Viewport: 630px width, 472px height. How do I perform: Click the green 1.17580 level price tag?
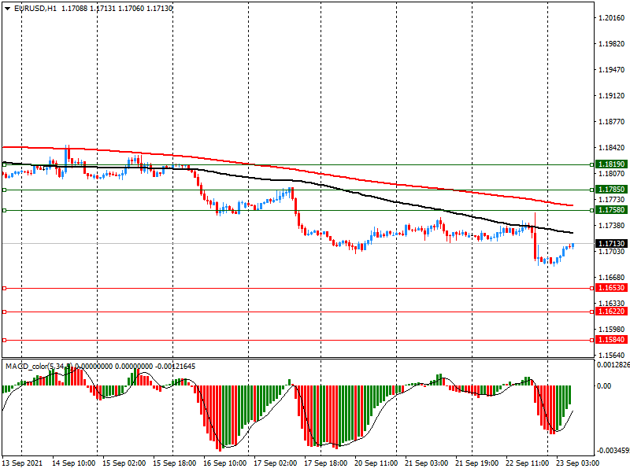click(612, 210)
